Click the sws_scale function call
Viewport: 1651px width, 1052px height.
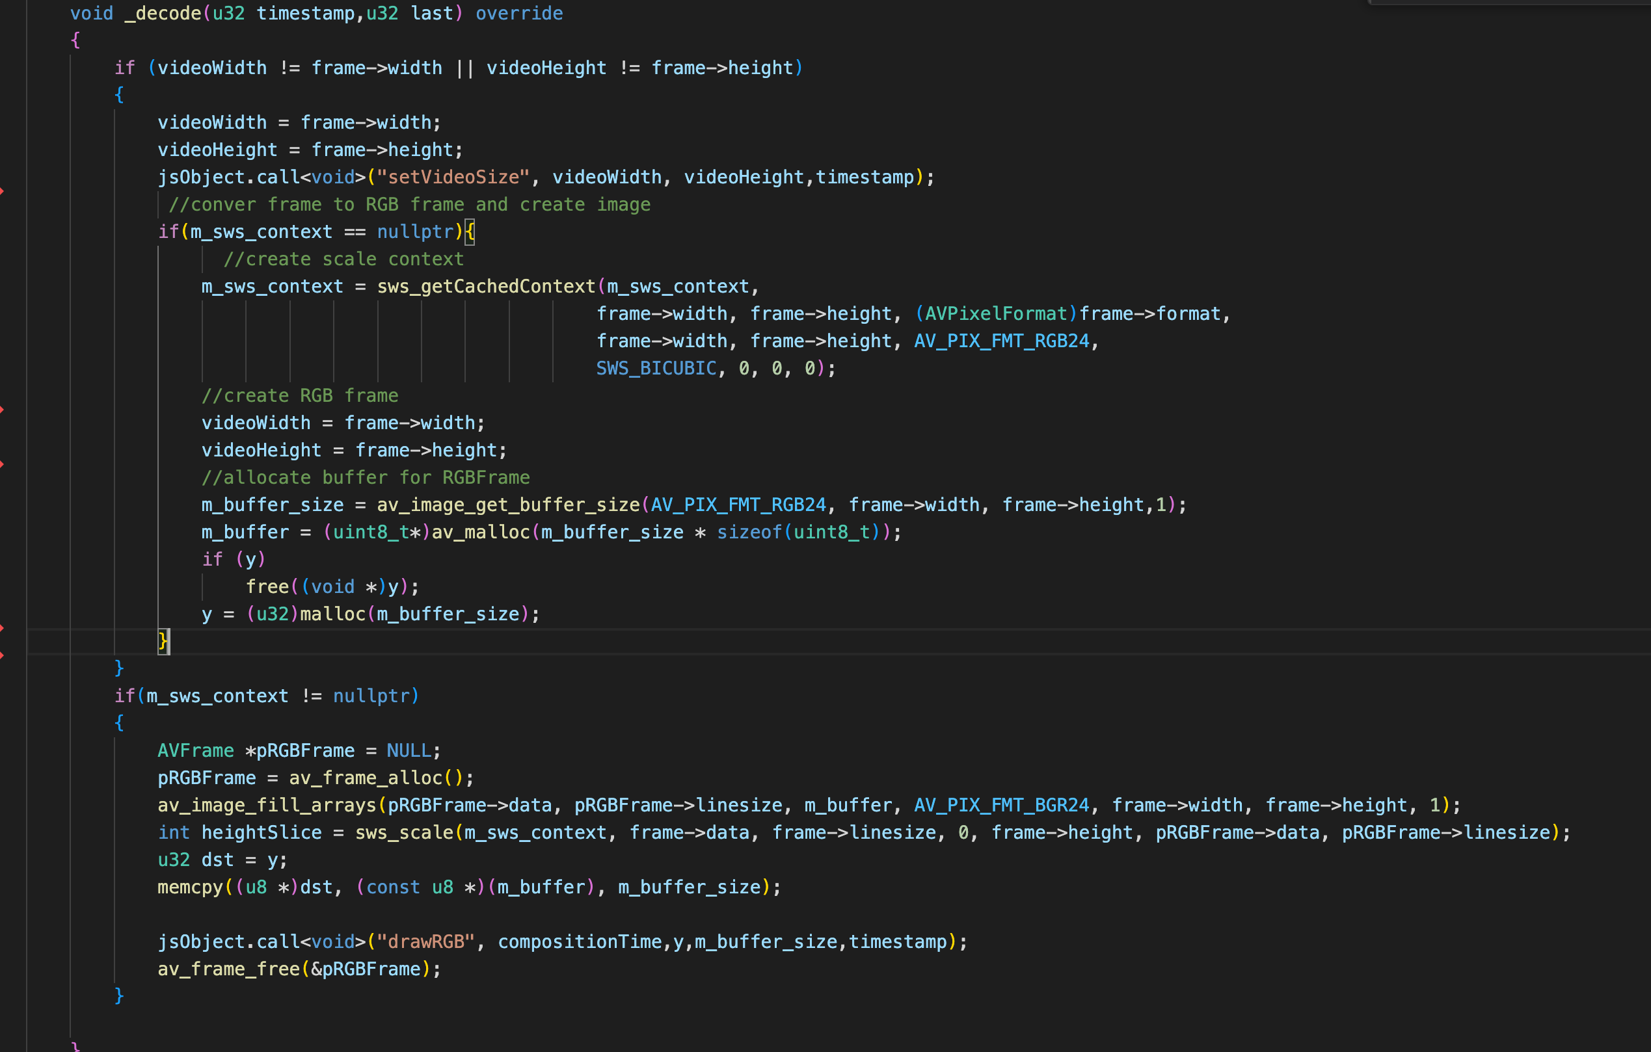click(404, 833)
